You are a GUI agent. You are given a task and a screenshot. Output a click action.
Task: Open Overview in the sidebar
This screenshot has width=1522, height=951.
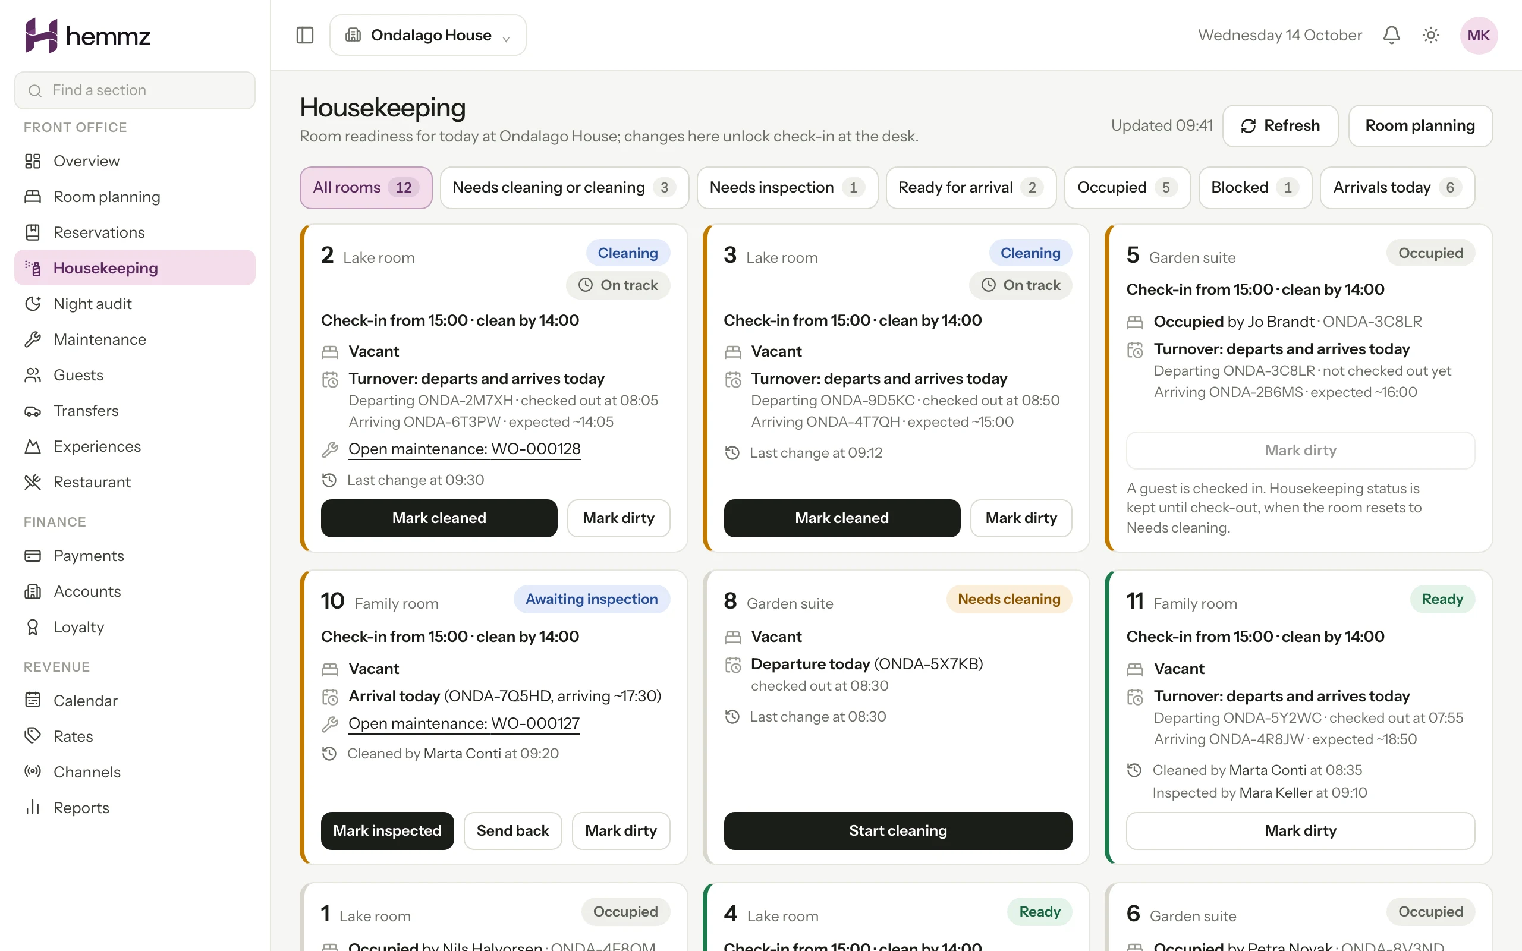pos(134,161)
